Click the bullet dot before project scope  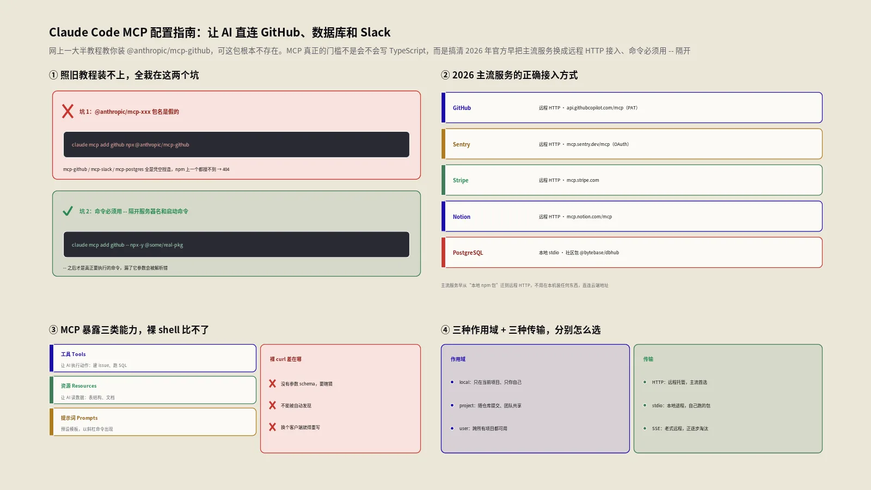[452, 406]
